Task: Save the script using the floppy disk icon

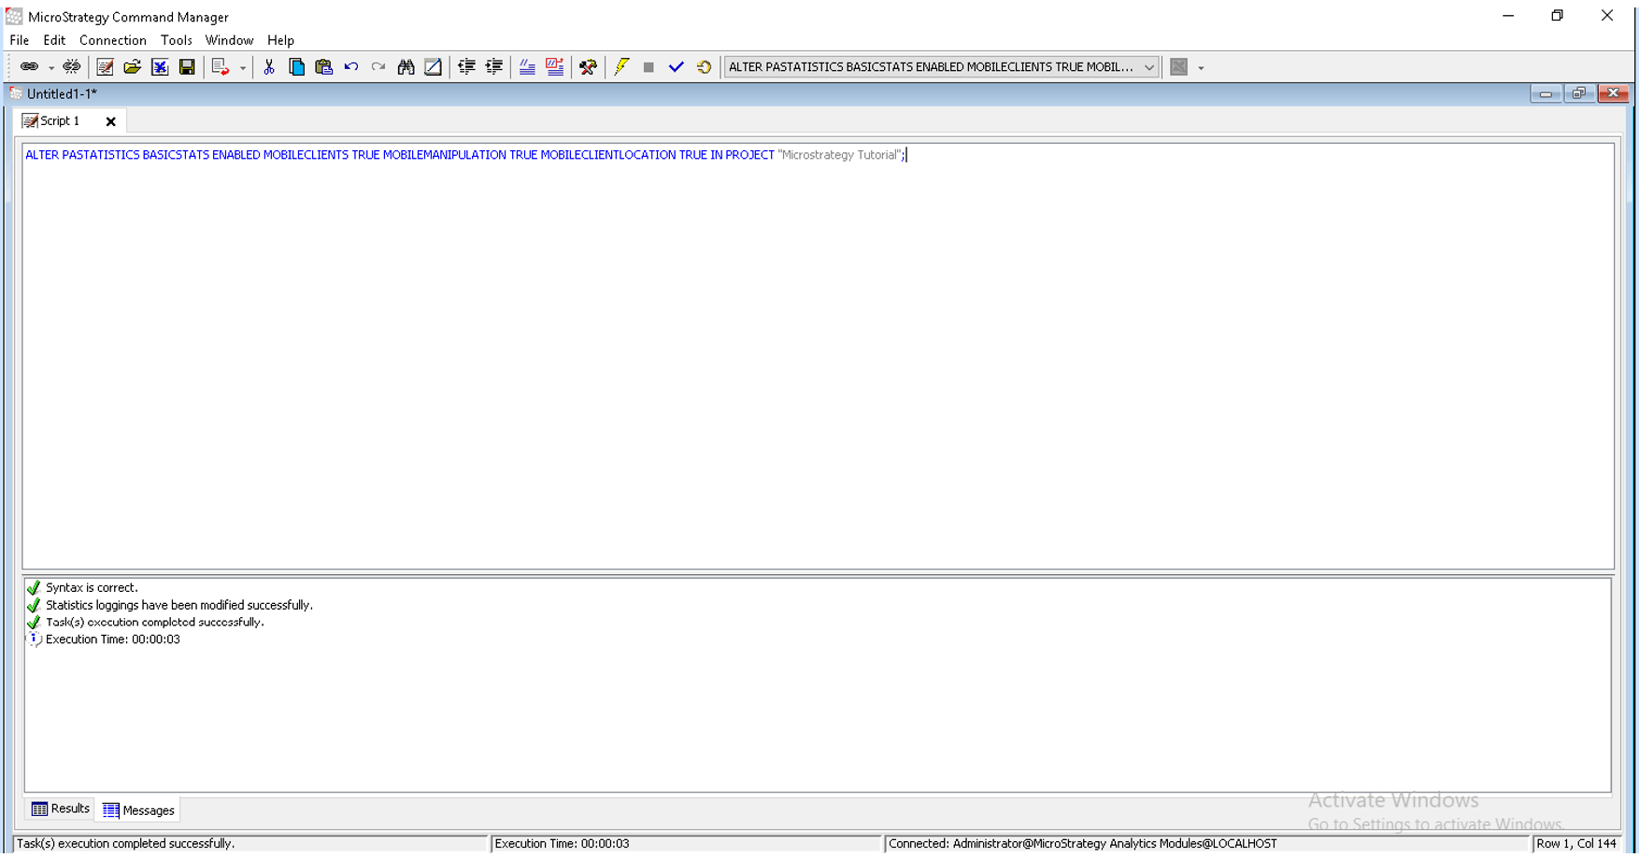Action: (x=187, y=67)
